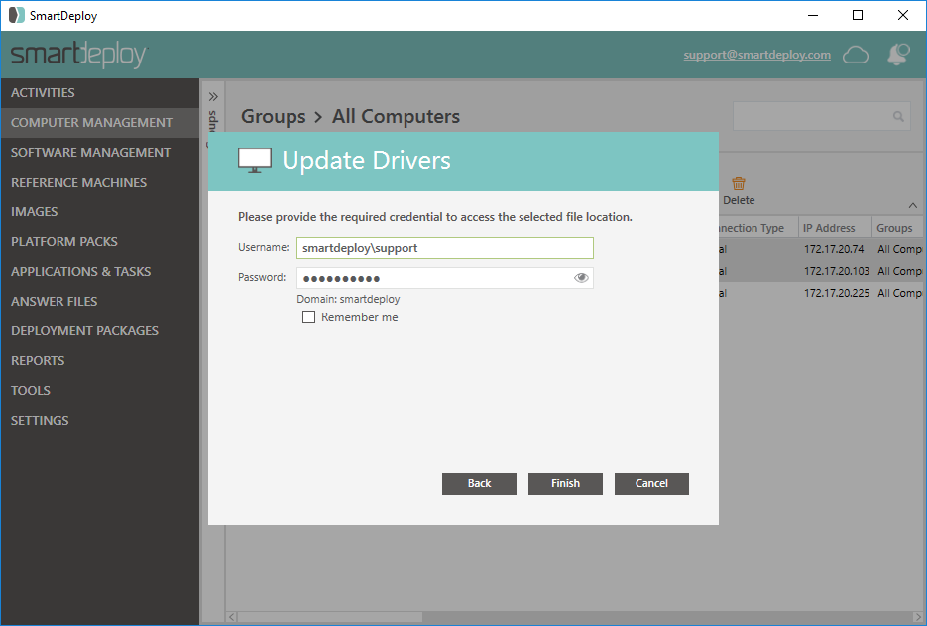
Task: Click the Password input field
Action: point(444,278)
